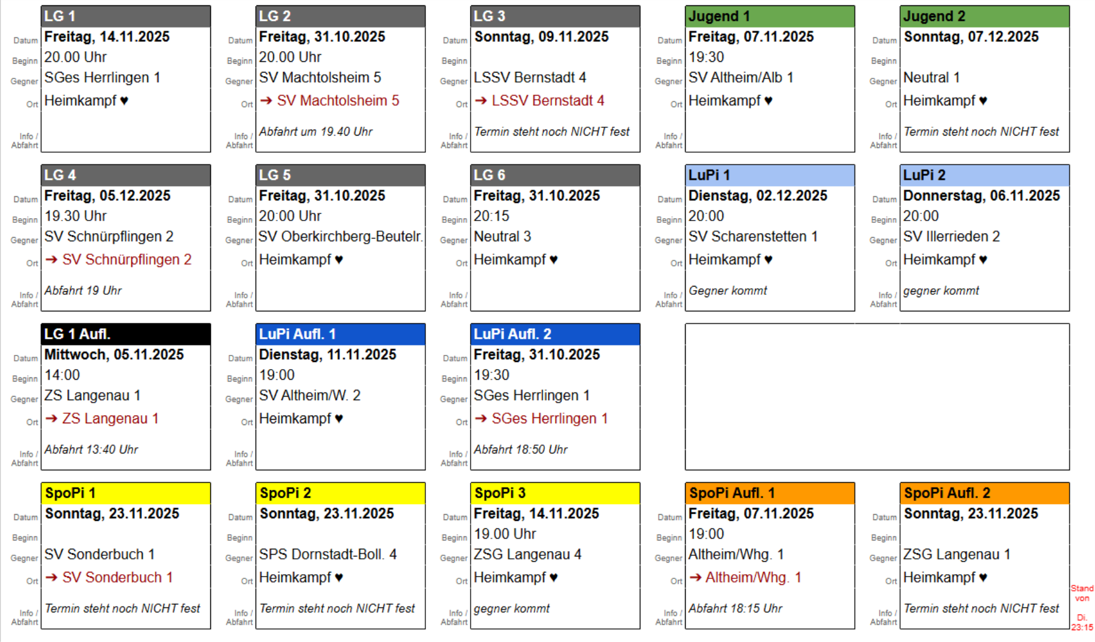Select the 20:15 start time in LG 6
The width and height of the screenshot is (1095, 642).
(x=491, y=216)
